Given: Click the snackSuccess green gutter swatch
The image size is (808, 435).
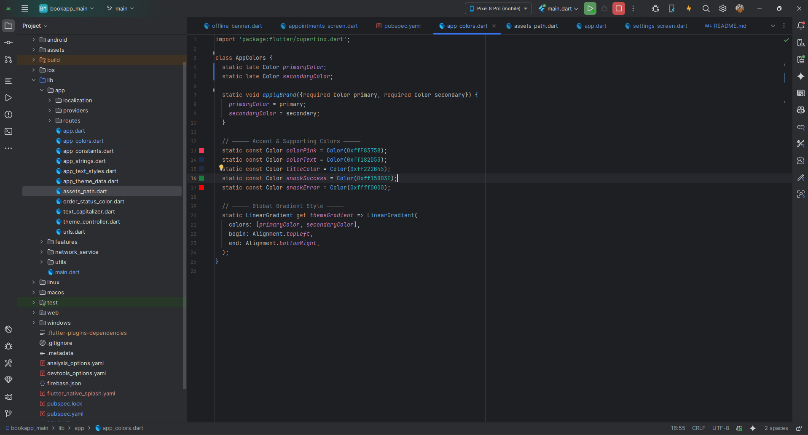Looking at the screenshot, I should [201, 178].
